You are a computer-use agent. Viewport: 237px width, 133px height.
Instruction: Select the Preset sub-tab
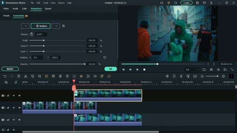click(x=6, y=16)
